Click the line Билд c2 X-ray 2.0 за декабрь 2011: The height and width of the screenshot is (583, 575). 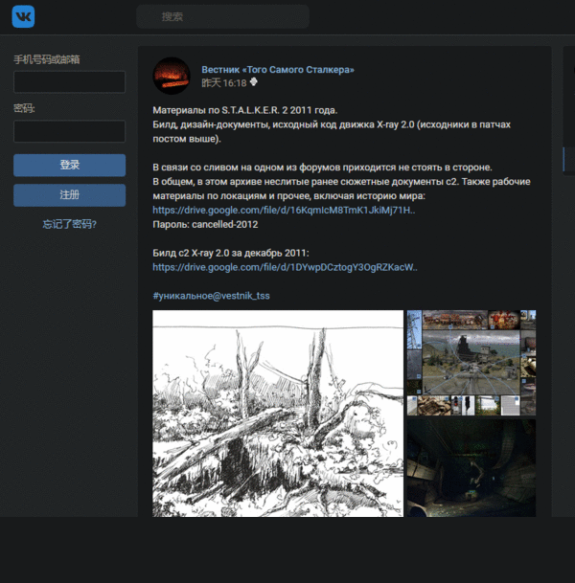tap(231, 253)
